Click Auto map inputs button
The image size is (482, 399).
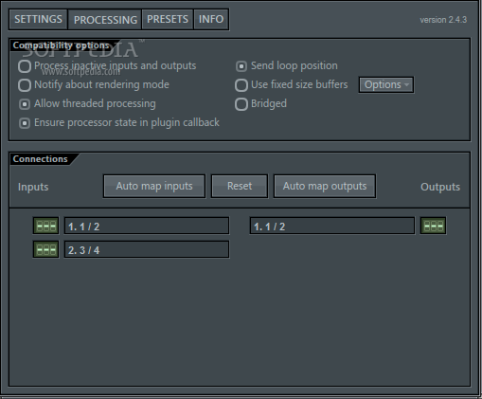coord(154,186)
